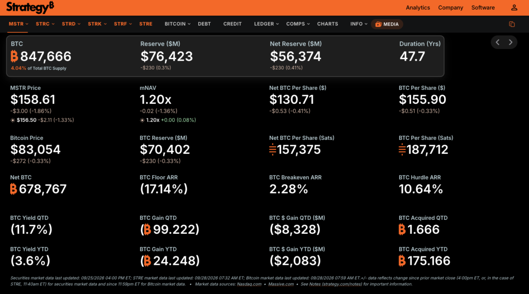Image resolution: width=529 pixels, height=294 pixels.
Task: Click the sun icon next to $156.50
Action: [13, 120]
